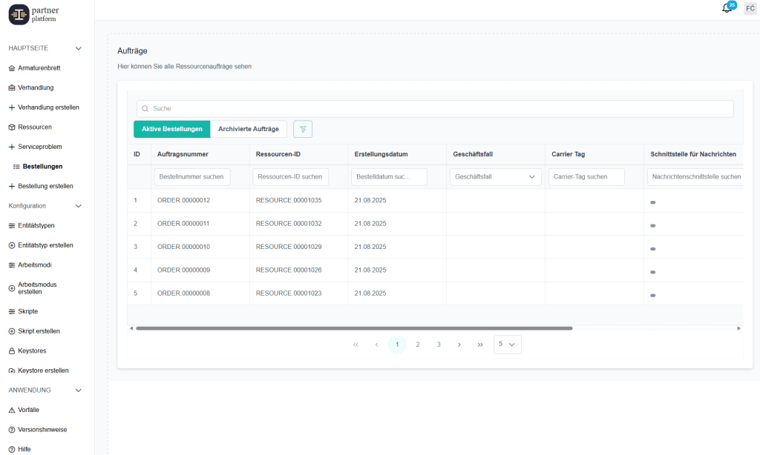Click the Ressourcen cube icon in sidebar
The image size is (760, 455).
click(x=12, y=127)
